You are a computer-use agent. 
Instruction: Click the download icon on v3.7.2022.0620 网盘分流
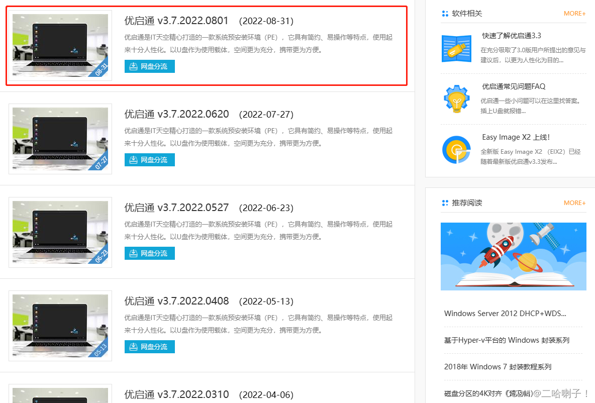pos(133,160)
